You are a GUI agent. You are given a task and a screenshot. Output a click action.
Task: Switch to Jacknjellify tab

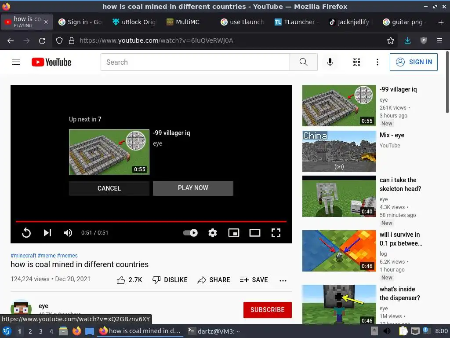tap(350, 22)
